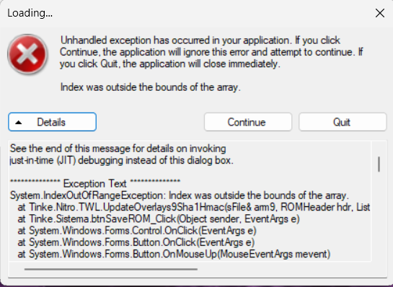
Task: Click vertical scrollbar track below the thumb
Action: (x=379, y=217)
